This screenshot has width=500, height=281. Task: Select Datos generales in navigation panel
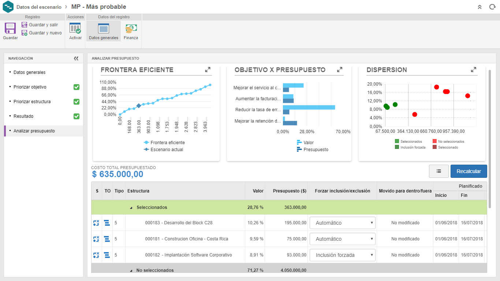coord(30,72)
